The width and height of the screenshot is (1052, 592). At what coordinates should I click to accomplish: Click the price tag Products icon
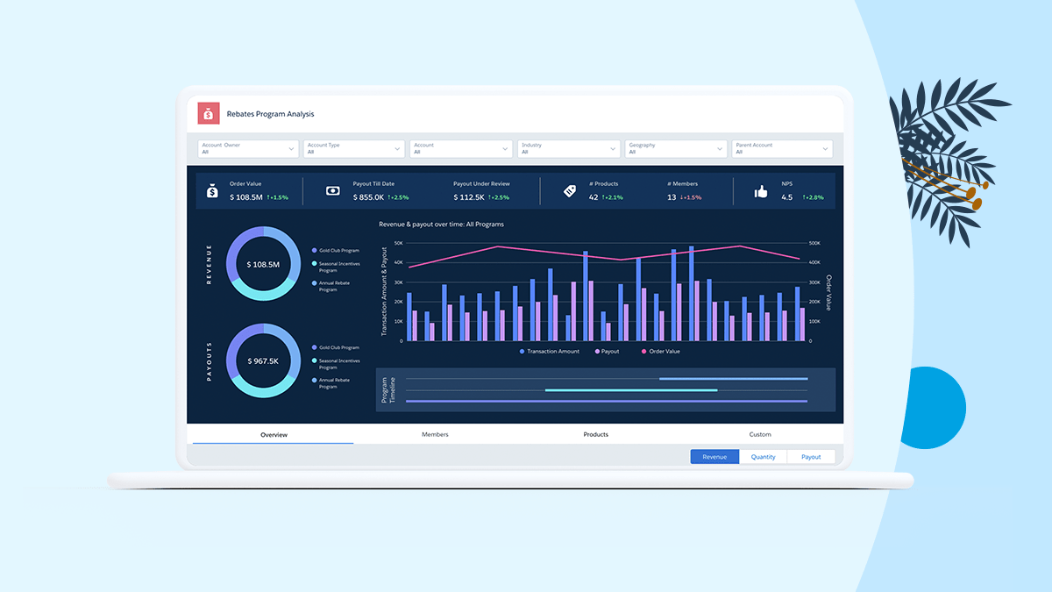tap(569, 190)
